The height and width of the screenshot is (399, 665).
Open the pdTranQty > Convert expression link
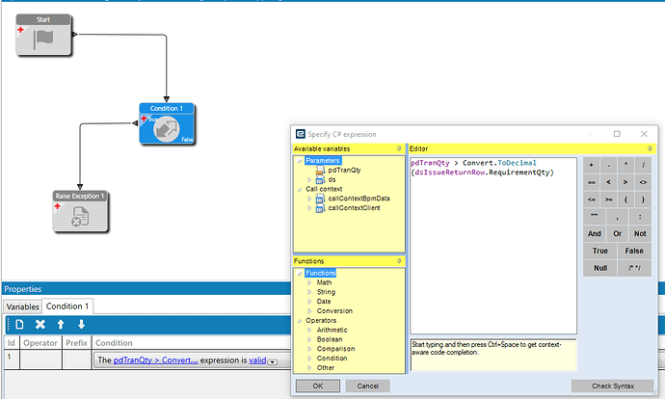click(x=155, y=360)
